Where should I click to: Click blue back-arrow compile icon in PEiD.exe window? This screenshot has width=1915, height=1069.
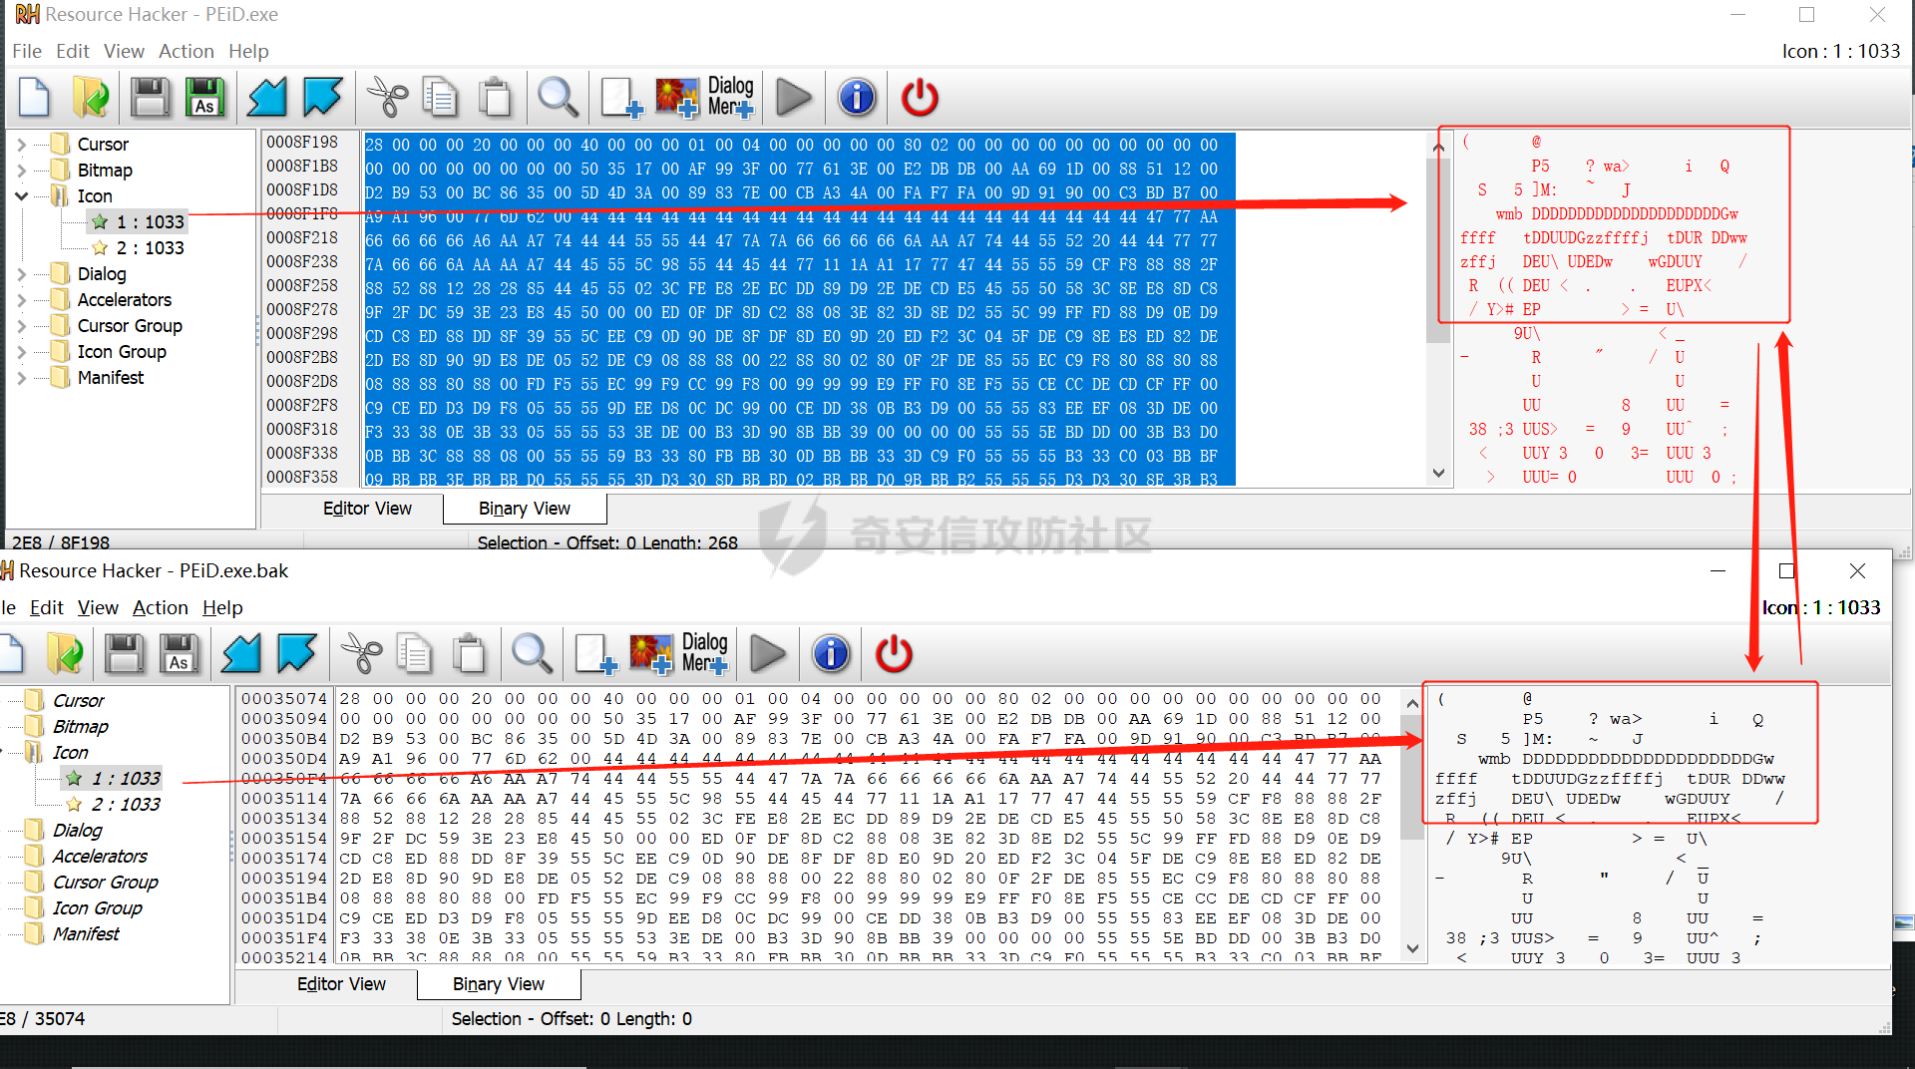click(266, 98)
